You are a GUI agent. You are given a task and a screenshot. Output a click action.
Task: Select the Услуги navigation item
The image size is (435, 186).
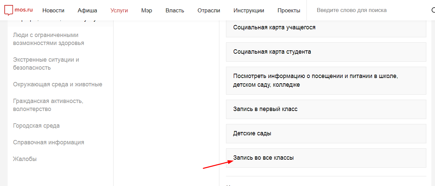119,10
